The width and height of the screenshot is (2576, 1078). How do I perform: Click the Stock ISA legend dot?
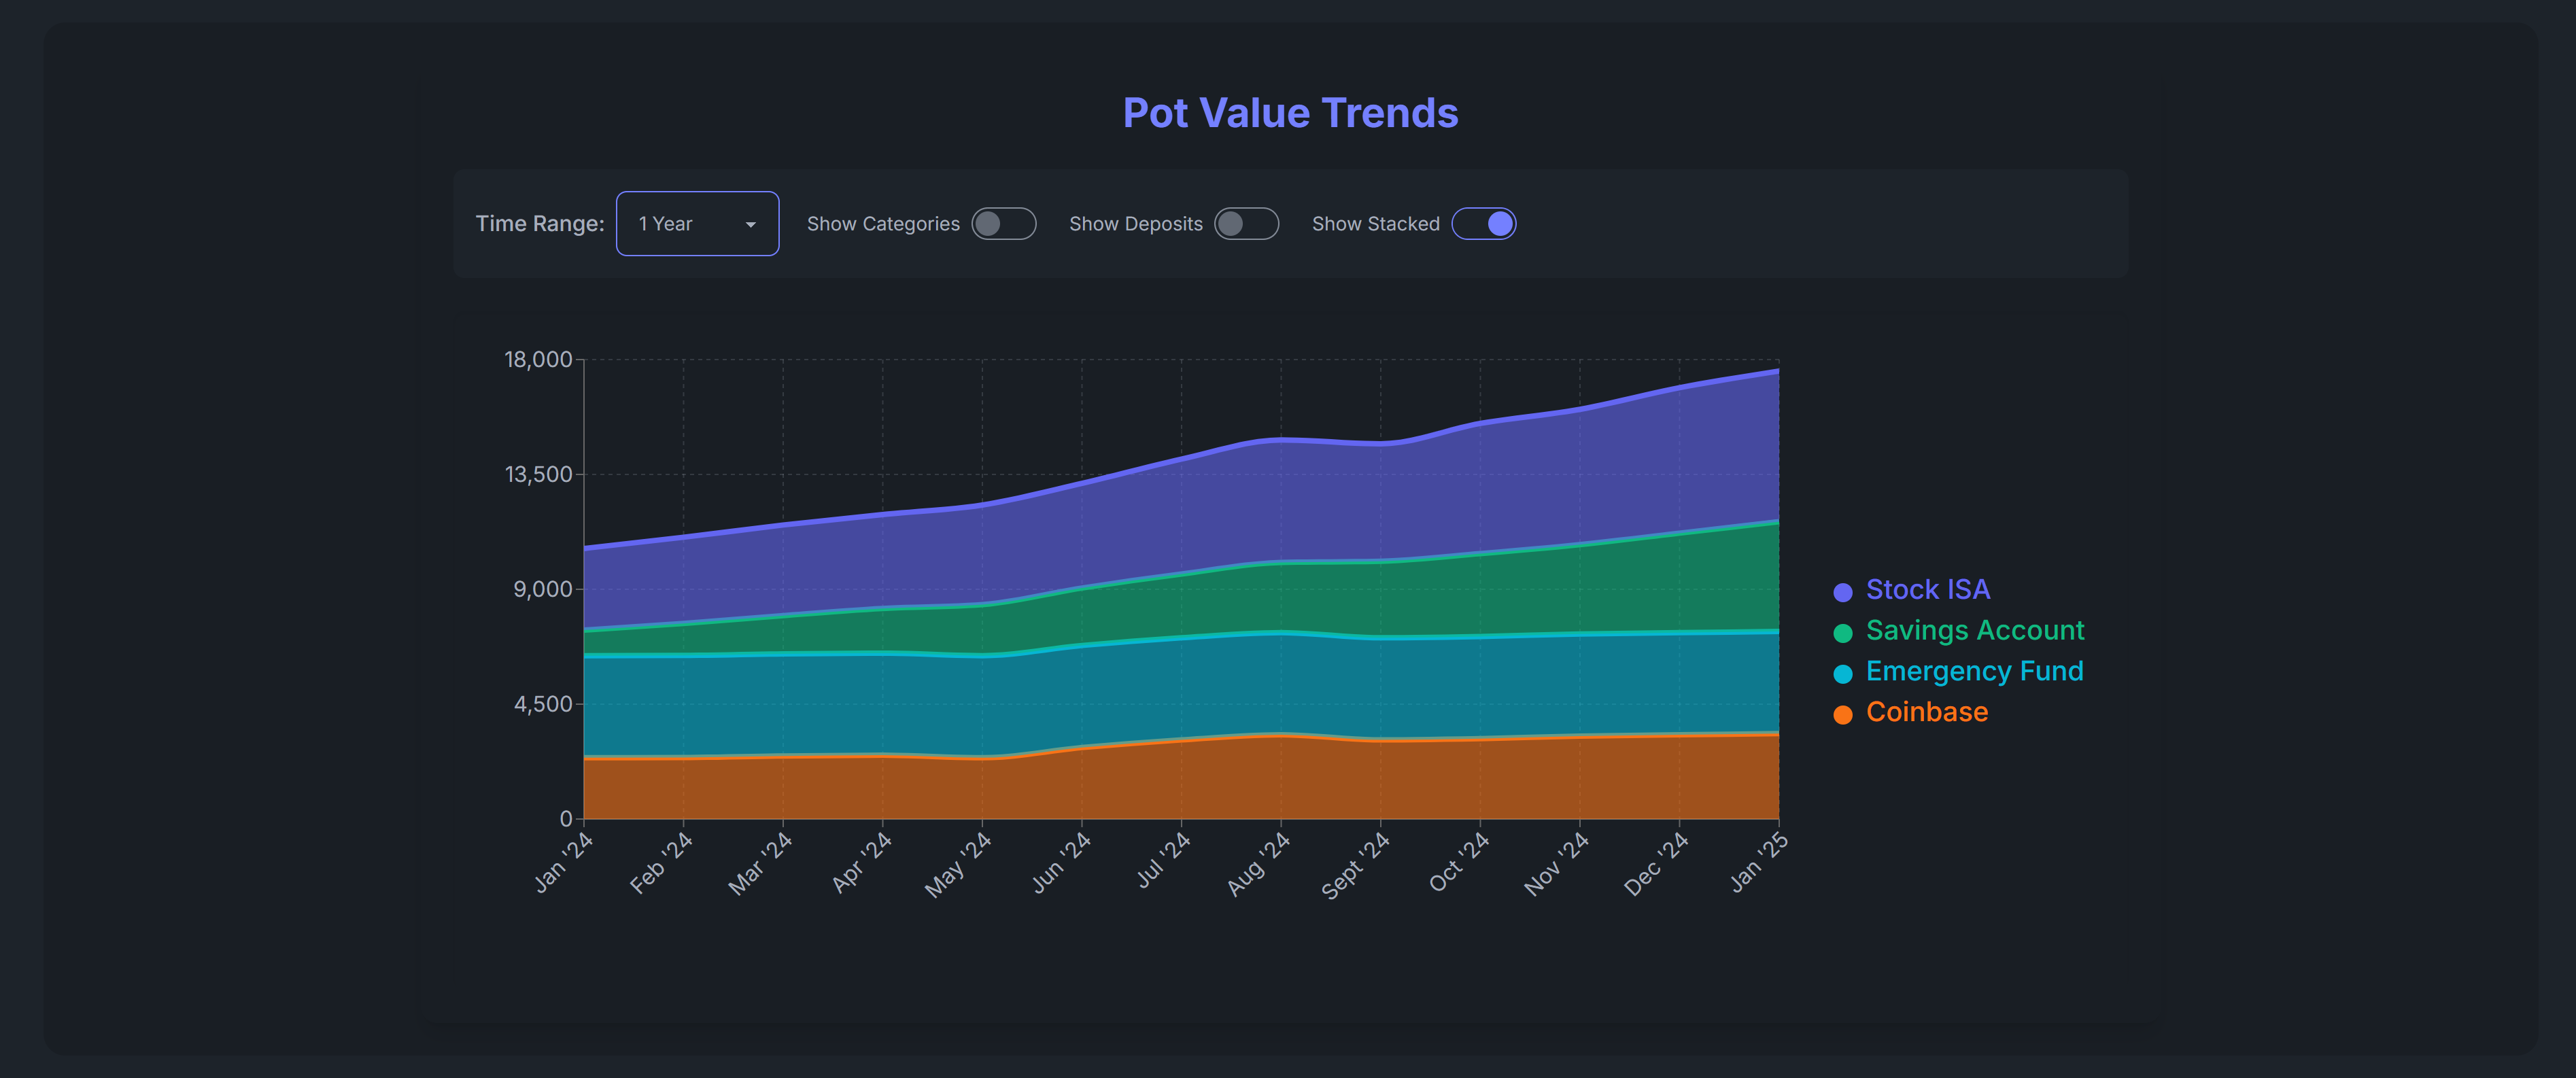(x=1842, y=592)
